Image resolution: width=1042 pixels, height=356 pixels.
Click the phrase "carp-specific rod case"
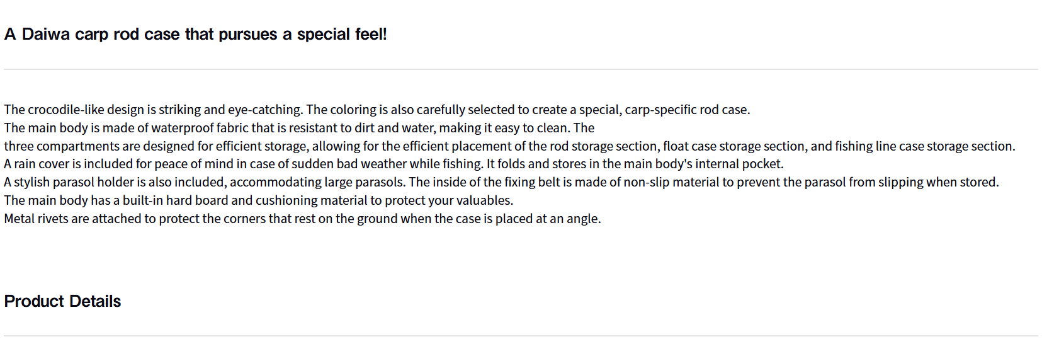tap(686, 110)
